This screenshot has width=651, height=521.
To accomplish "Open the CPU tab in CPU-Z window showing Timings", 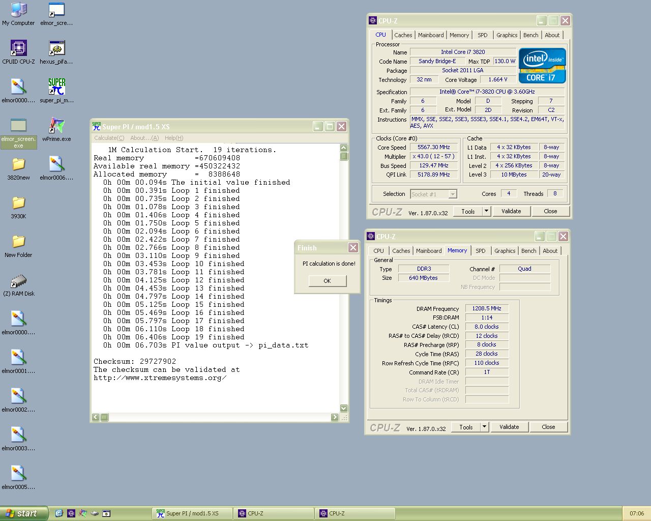I will pos(378,251).
